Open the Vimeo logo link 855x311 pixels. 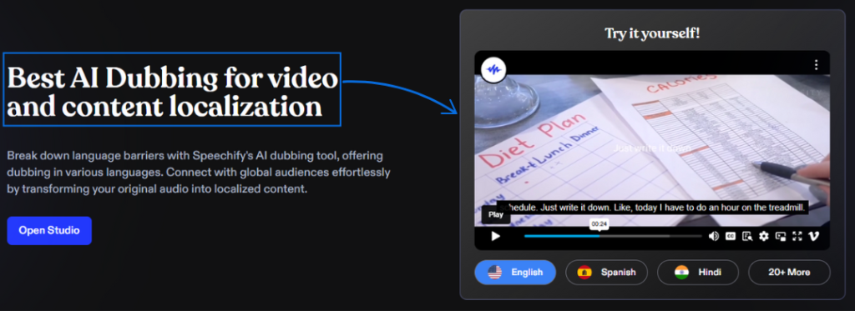814,237
